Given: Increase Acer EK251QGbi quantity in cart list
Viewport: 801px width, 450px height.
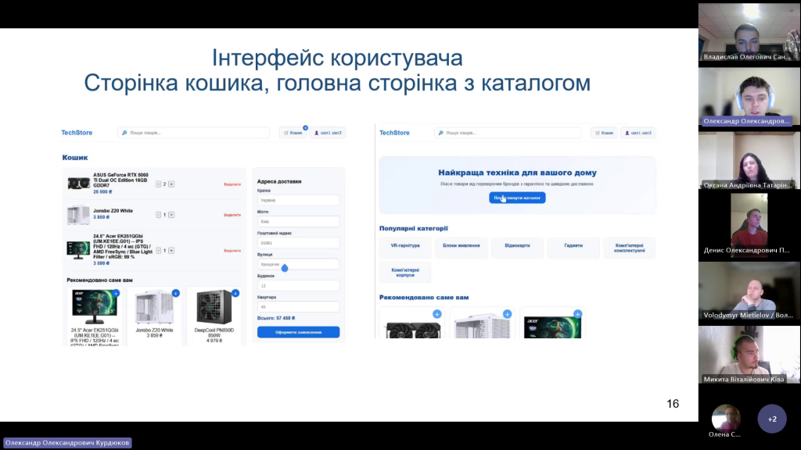Looking at the screenshot, I should 171,251.
